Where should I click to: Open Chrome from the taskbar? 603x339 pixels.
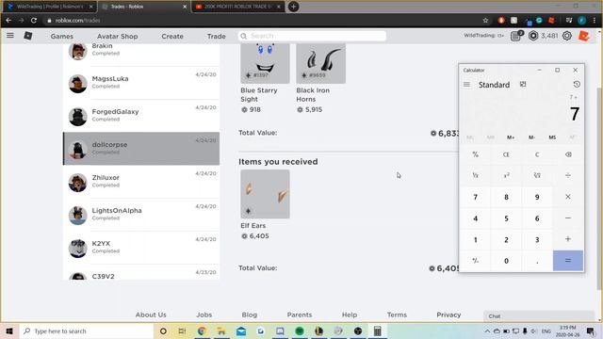(x=202, y=331)
